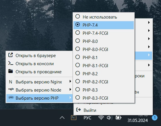Open the "Выбрать версию Nginx" submenu

pyautogui.click(x=39, y=82)
